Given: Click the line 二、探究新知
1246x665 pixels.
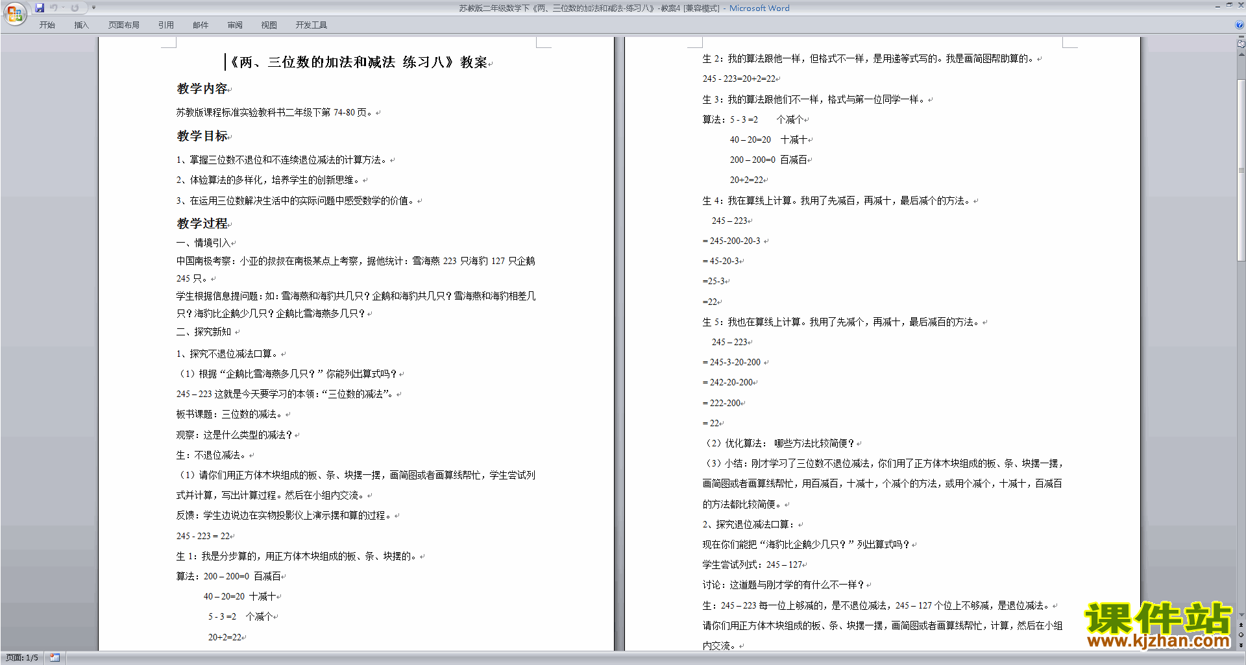Looking at the screenshot, I should click(x=204, y=332).
